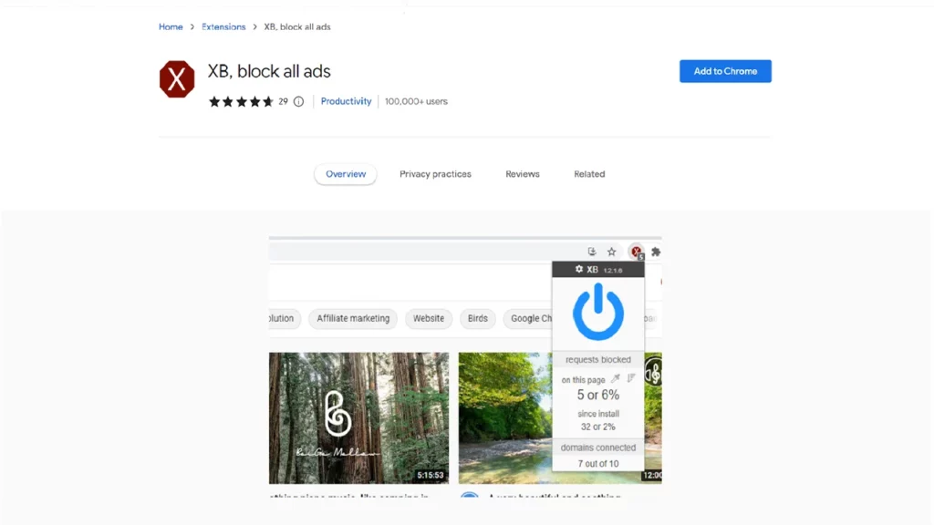Open the Reviews tab
The height and width of the screenshot is (525, 934).
pos(523,174)
